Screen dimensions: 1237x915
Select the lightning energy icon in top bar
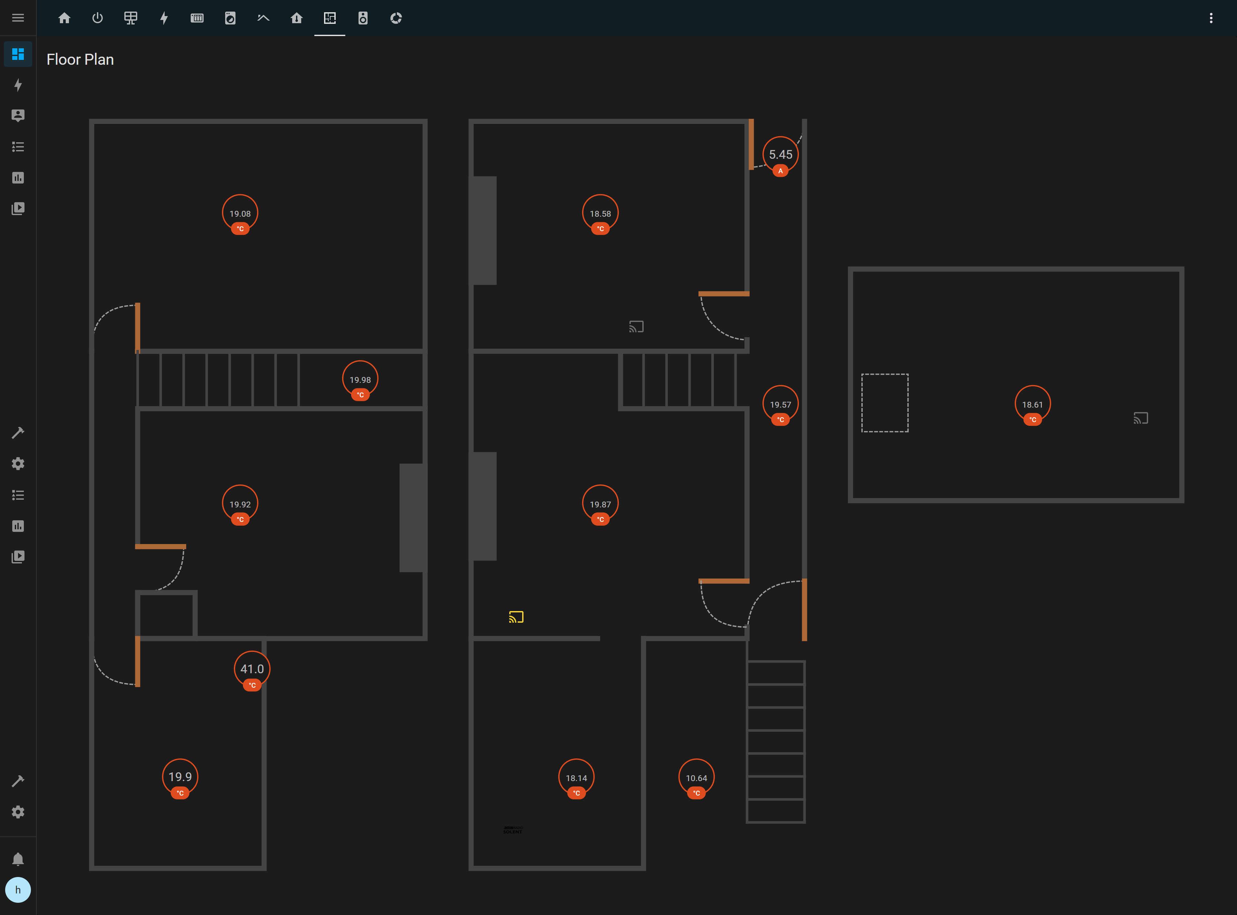[x=164, y=18]
